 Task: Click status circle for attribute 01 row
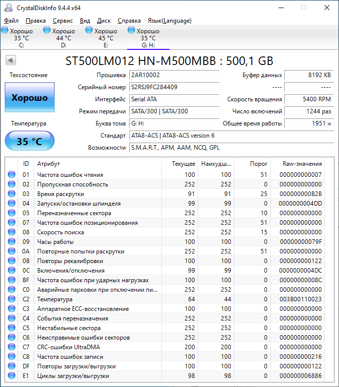[x=12, y=174]
